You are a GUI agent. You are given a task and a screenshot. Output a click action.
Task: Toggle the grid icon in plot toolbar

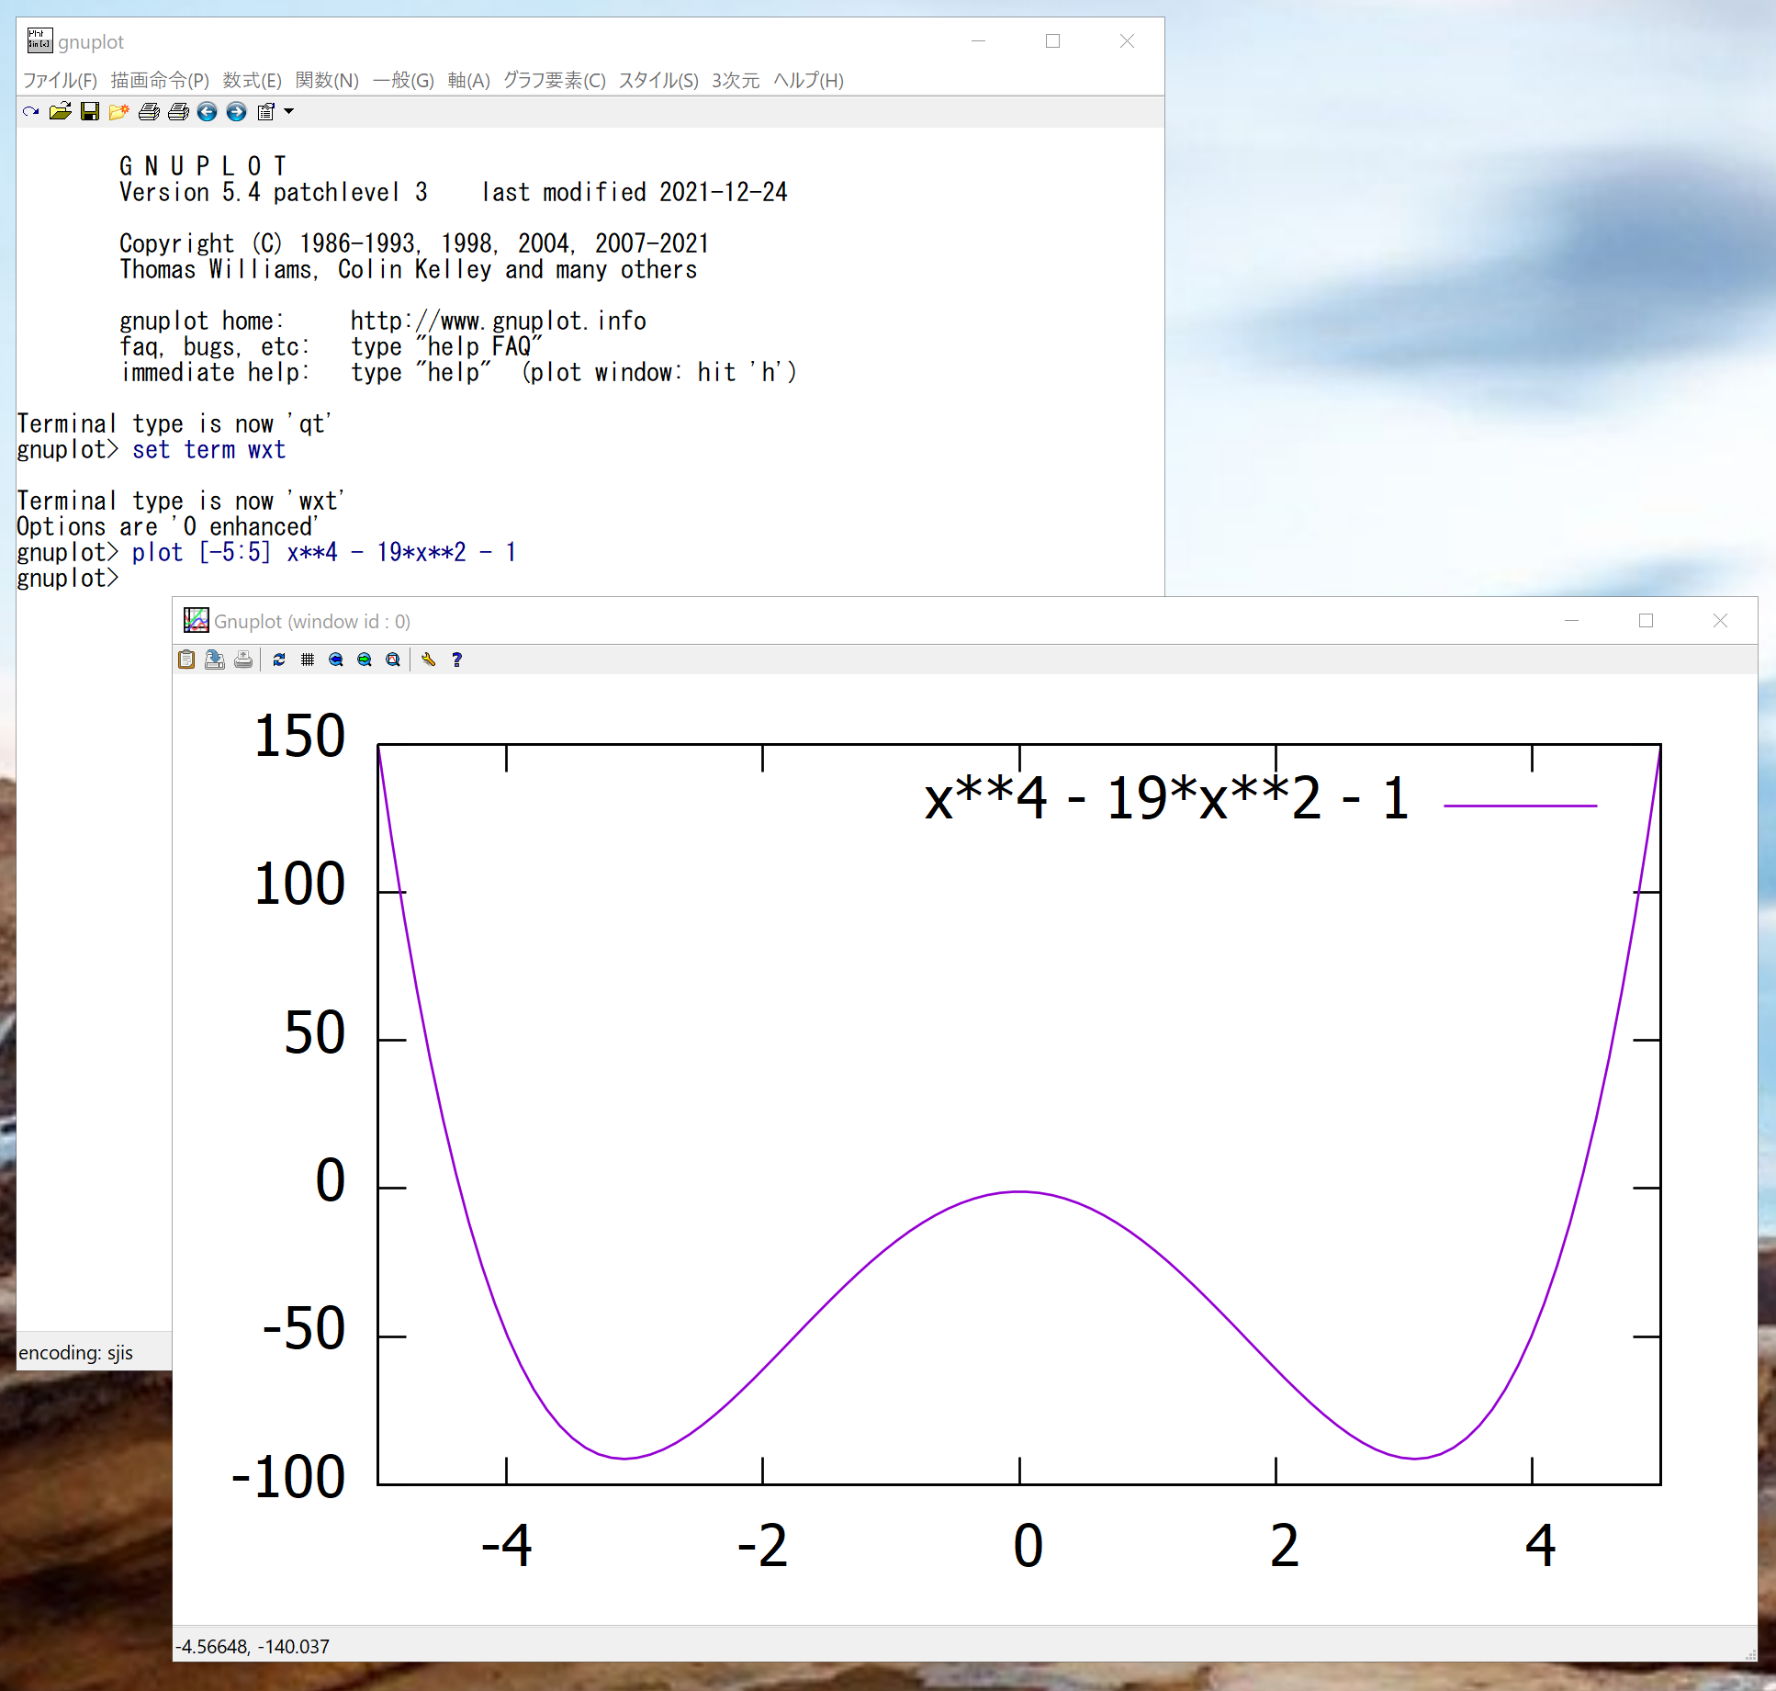click(308, 659)
